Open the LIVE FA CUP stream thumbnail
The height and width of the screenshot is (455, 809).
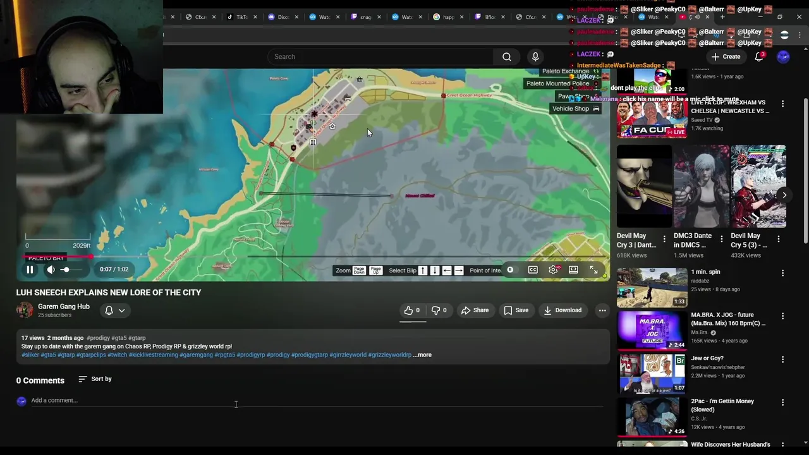pyautogui.click(x=652, y=119)
